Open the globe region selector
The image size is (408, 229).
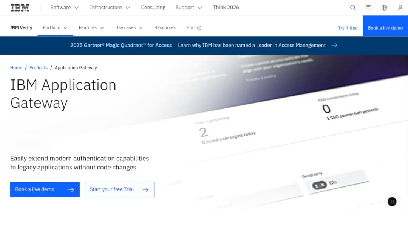click(384, 8)
